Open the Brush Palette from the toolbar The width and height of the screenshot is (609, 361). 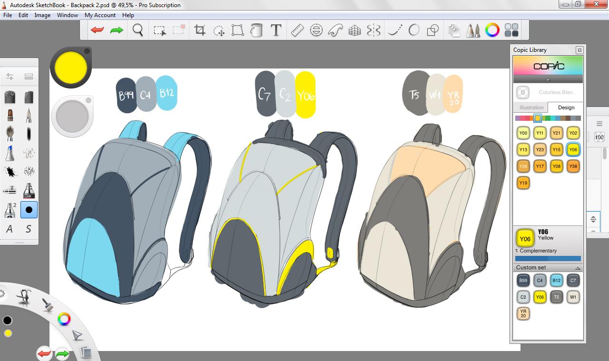(473, 30)
